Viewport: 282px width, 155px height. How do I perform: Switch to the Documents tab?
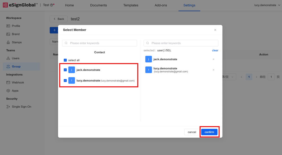tap(98, 5)
